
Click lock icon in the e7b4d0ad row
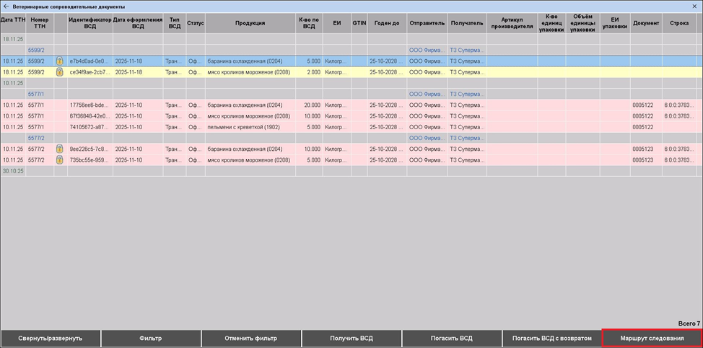pyautogui.click(x=60, y=61)
